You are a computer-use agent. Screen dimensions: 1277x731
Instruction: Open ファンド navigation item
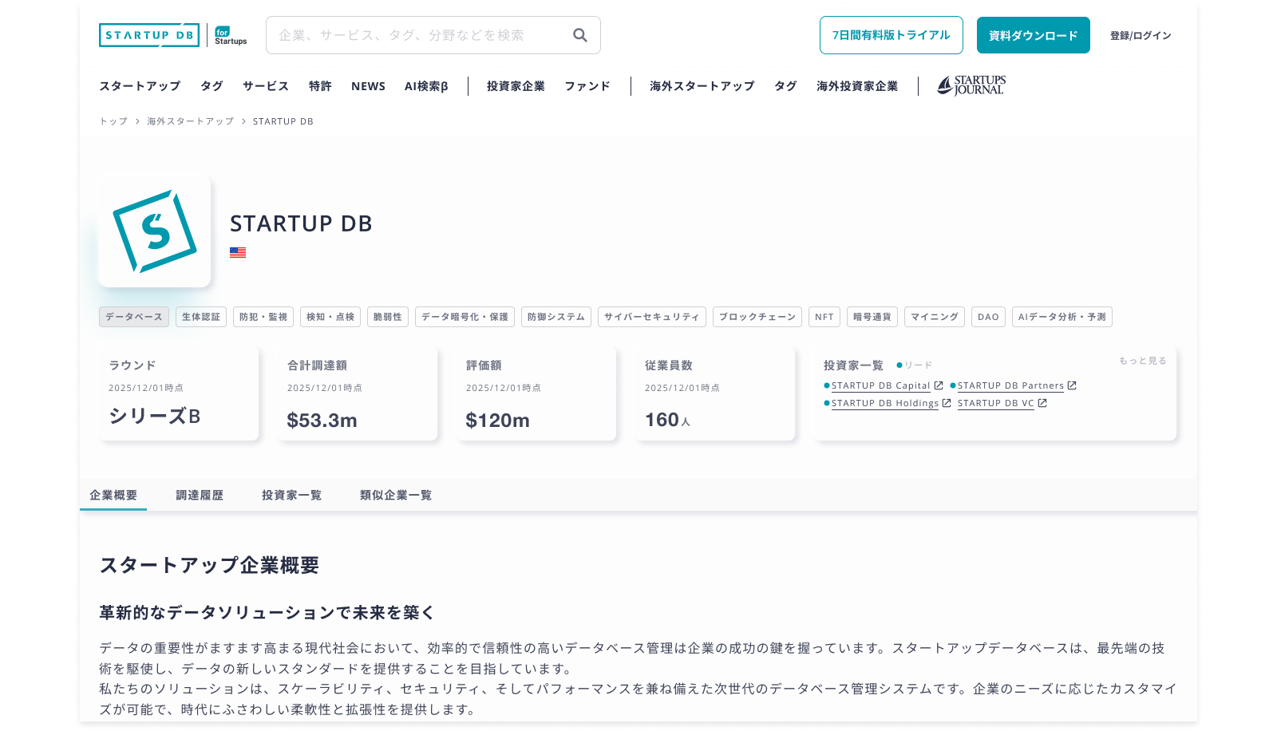click(x=587, y=86)
